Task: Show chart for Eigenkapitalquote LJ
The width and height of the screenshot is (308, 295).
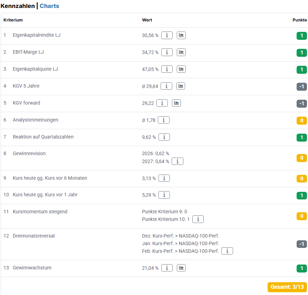Action: pos(181,69)
